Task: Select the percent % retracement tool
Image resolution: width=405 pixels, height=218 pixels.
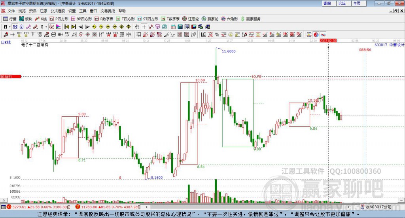Action: tap(217, 34)
